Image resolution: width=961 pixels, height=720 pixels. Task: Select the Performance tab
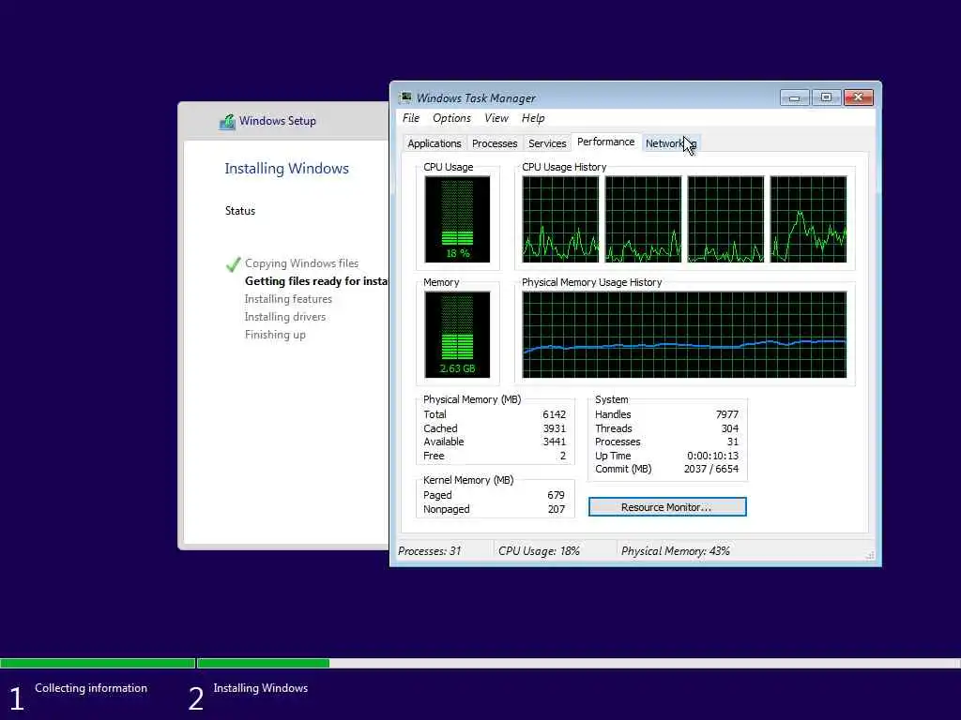605,142
